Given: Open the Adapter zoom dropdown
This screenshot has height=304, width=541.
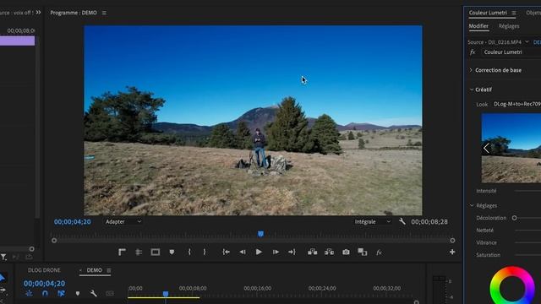Looking at the screenshot, I should point(123,221).
